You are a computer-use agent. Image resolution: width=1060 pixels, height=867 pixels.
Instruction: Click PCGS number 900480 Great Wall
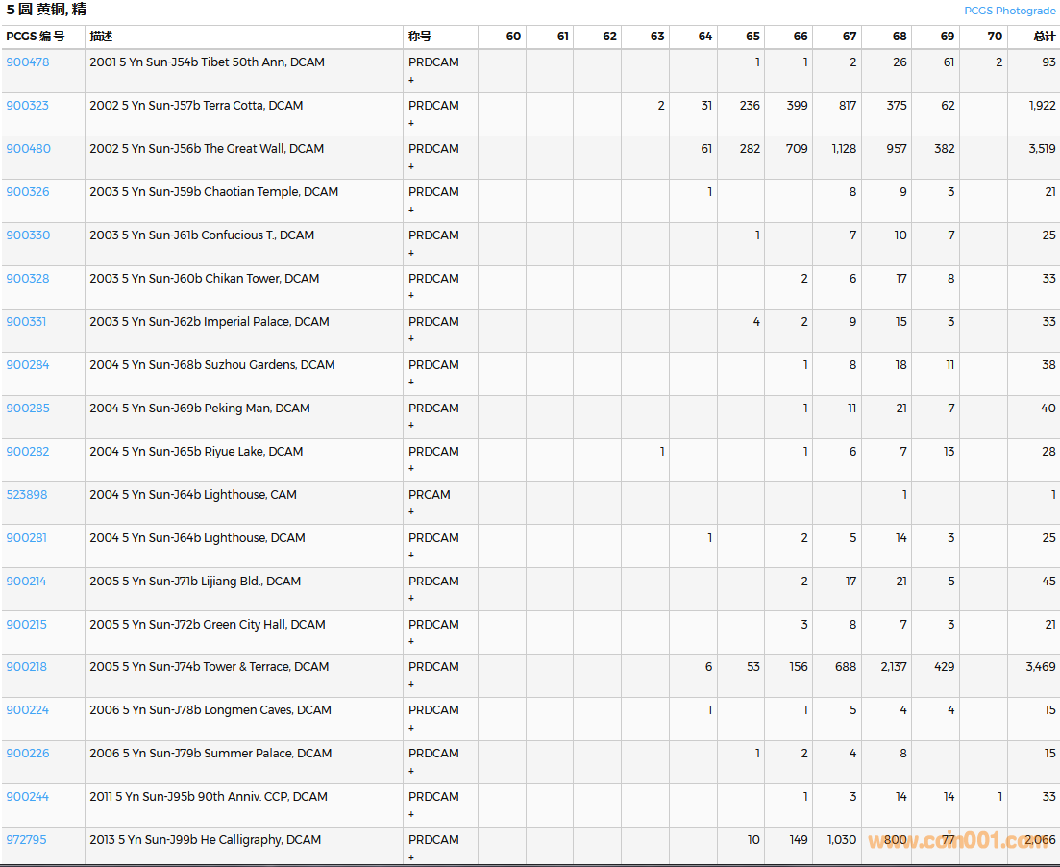pos(28,149)
